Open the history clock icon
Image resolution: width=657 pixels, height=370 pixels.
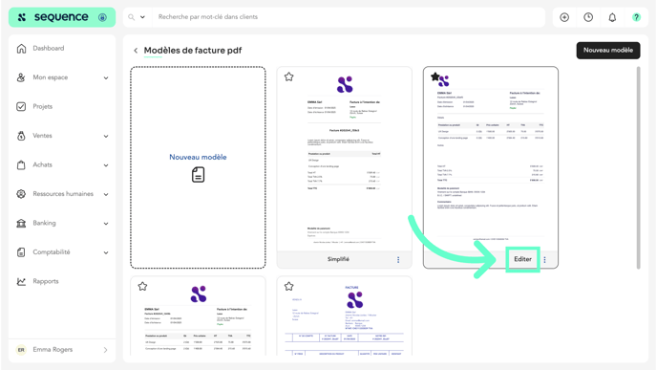(588, 17)
